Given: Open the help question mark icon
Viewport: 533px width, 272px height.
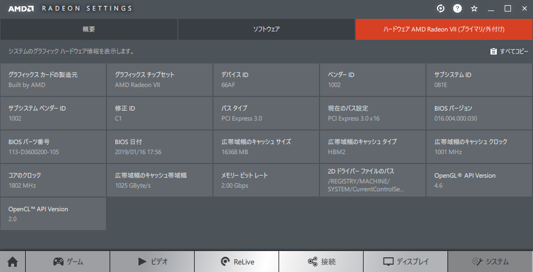Looking at the screenshot, I should (457, 9).
